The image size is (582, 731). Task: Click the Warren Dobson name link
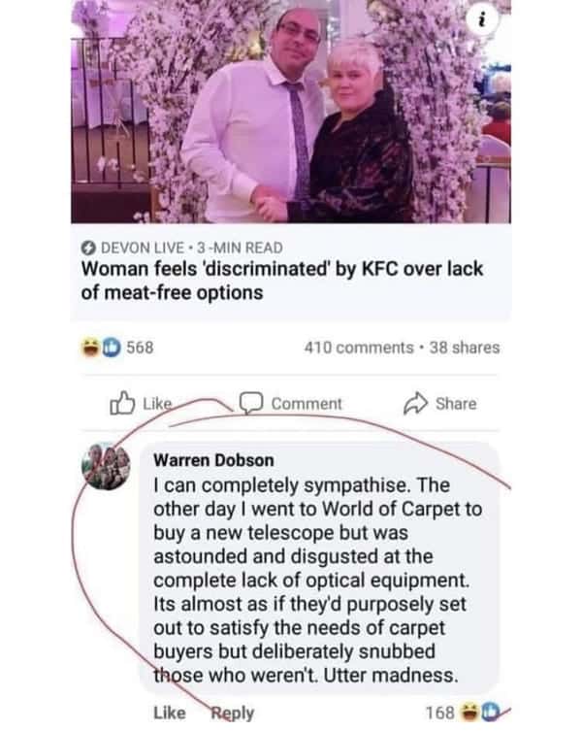pyautogui.click(x=213, y=460)
